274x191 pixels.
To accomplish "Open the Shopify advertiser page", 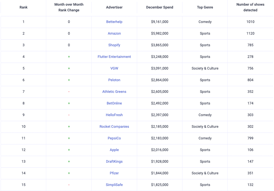I will click(x=114, y=45).
